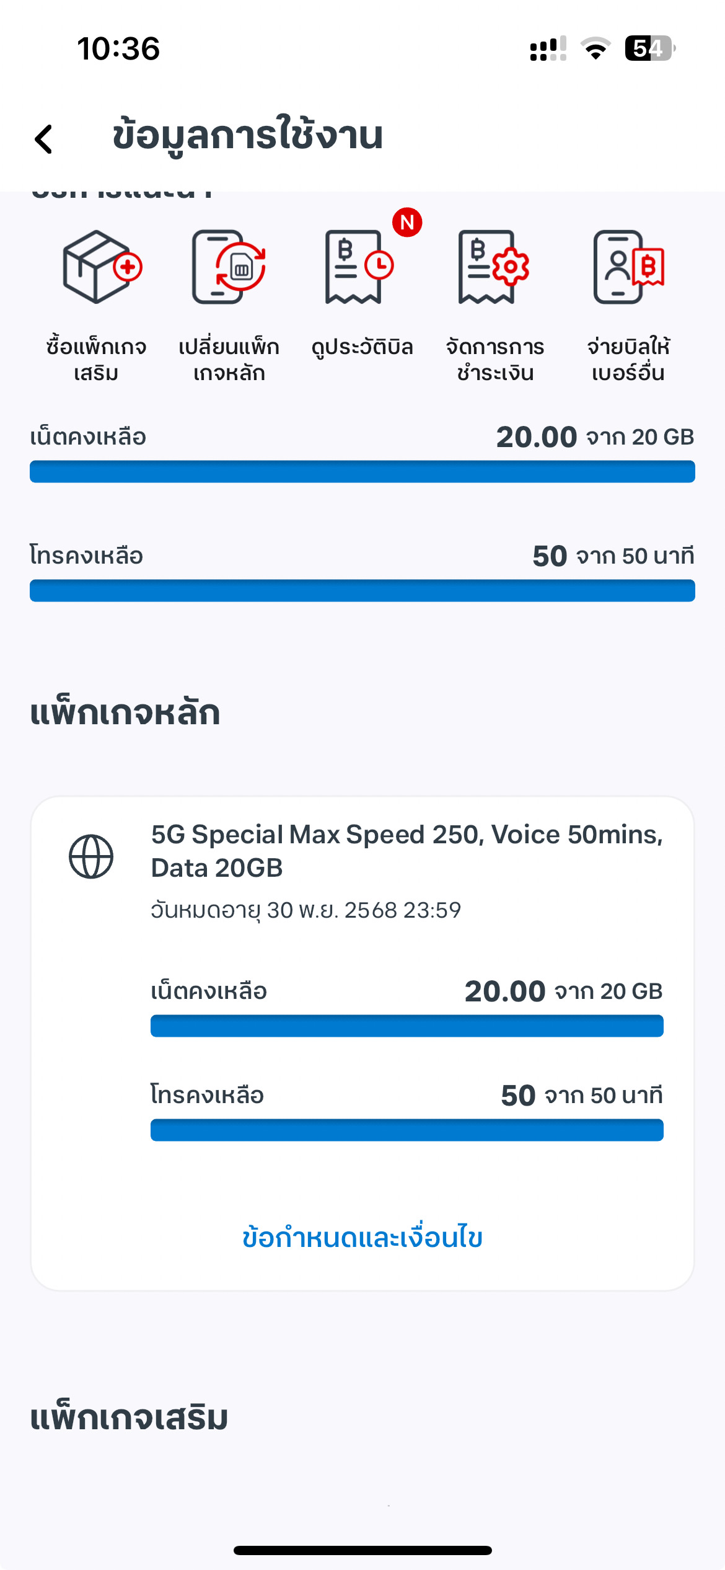Open the bill history icon
725x1570 pixels.
point(359,267)
